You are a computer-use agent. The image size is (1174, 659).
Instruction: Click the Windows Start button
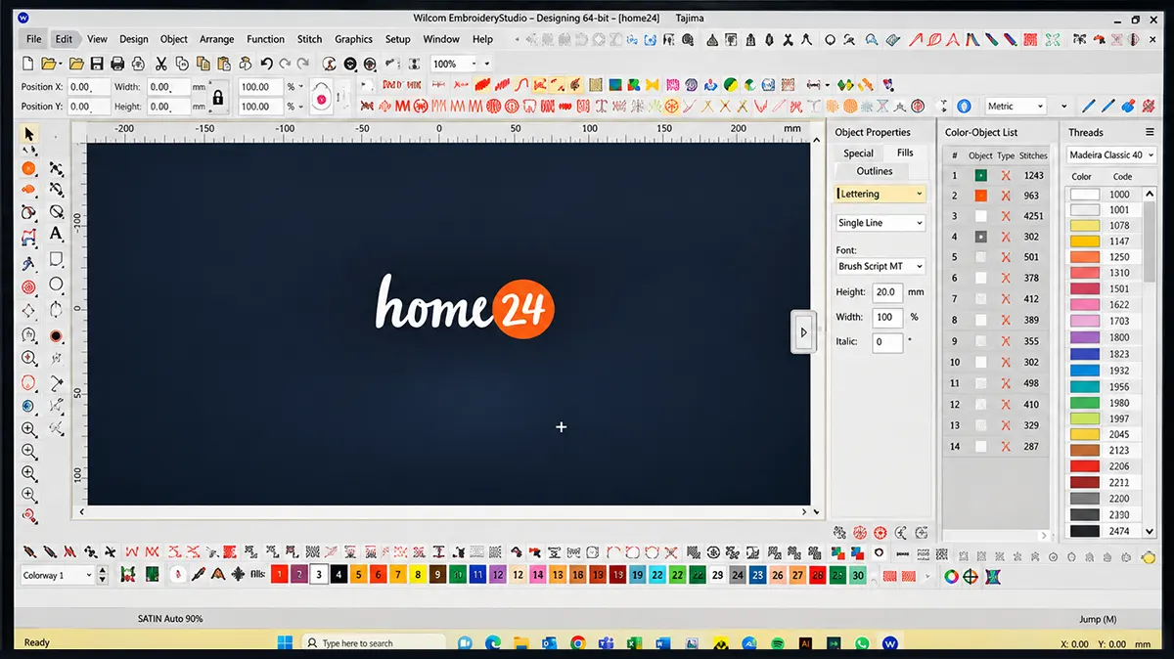pyautogui.click(x=285, y=642)
